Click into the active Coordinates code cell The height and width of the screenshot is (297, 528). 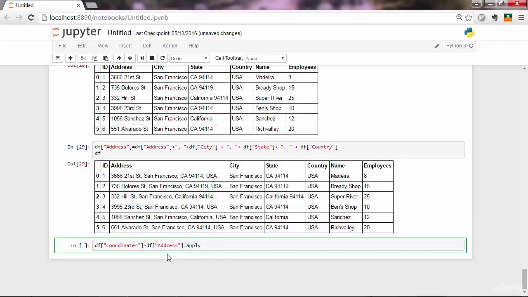coord(278,245)
